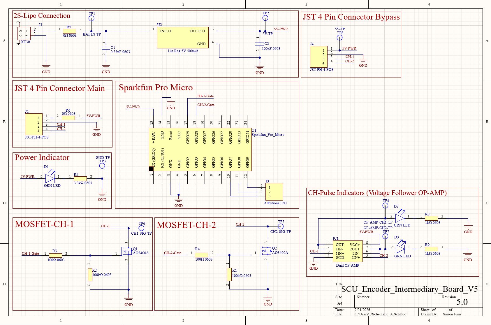Select the J2 JST-PH-4-POS connector
Viewport: 491px width, 325px height.
coord(34,124)
